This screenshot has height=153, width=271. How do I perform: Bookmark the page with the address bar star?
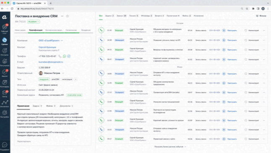[247, 8]
